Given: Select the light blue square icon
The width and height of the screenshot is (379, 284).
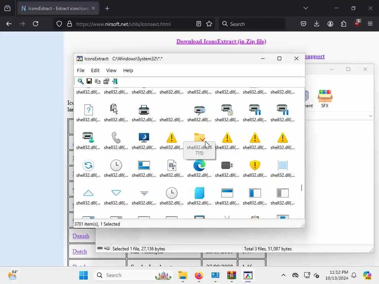Looking at the screenshot, I should point(282,165).
